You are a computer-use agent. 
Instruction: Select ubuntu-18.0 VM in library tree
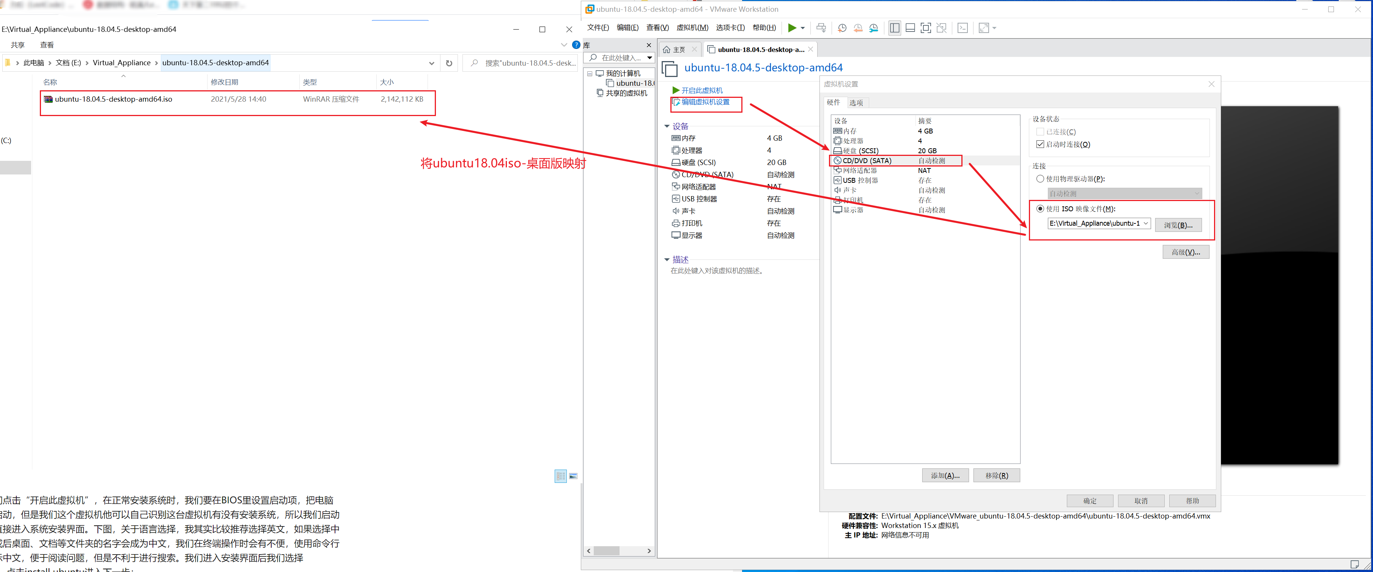tap(631, 83)
